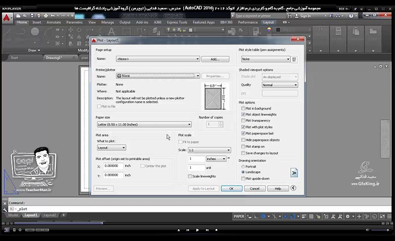The image size is (395, 241).
Task: Switch to the Model layout tab
Action: (13, 215)
